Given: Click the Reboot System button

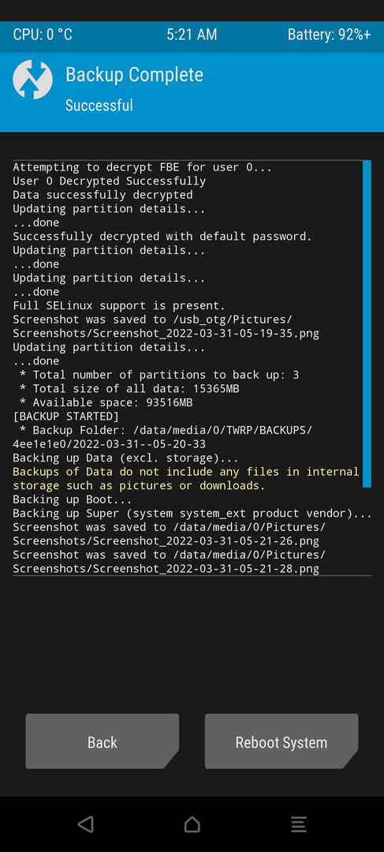Looking at the screenshot, I should (281, 741).
